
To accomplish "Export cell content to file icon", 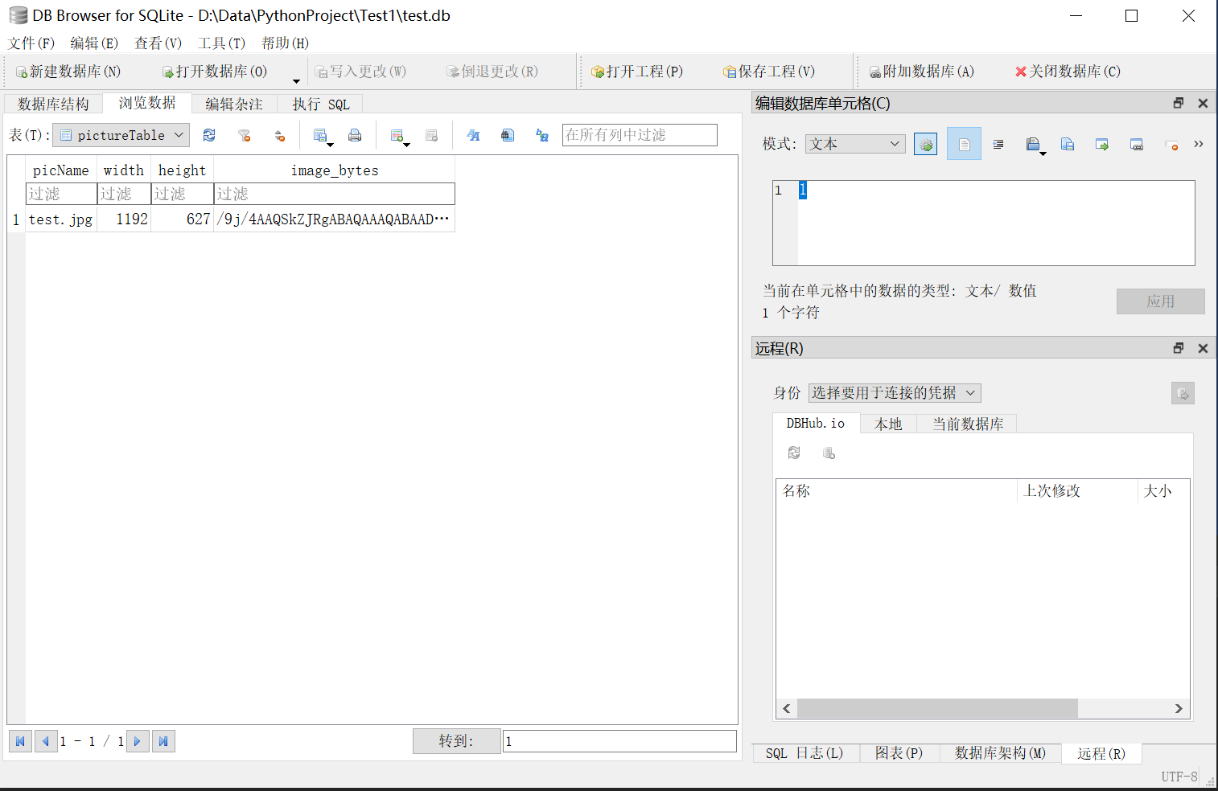I will tap(1102, 144).
